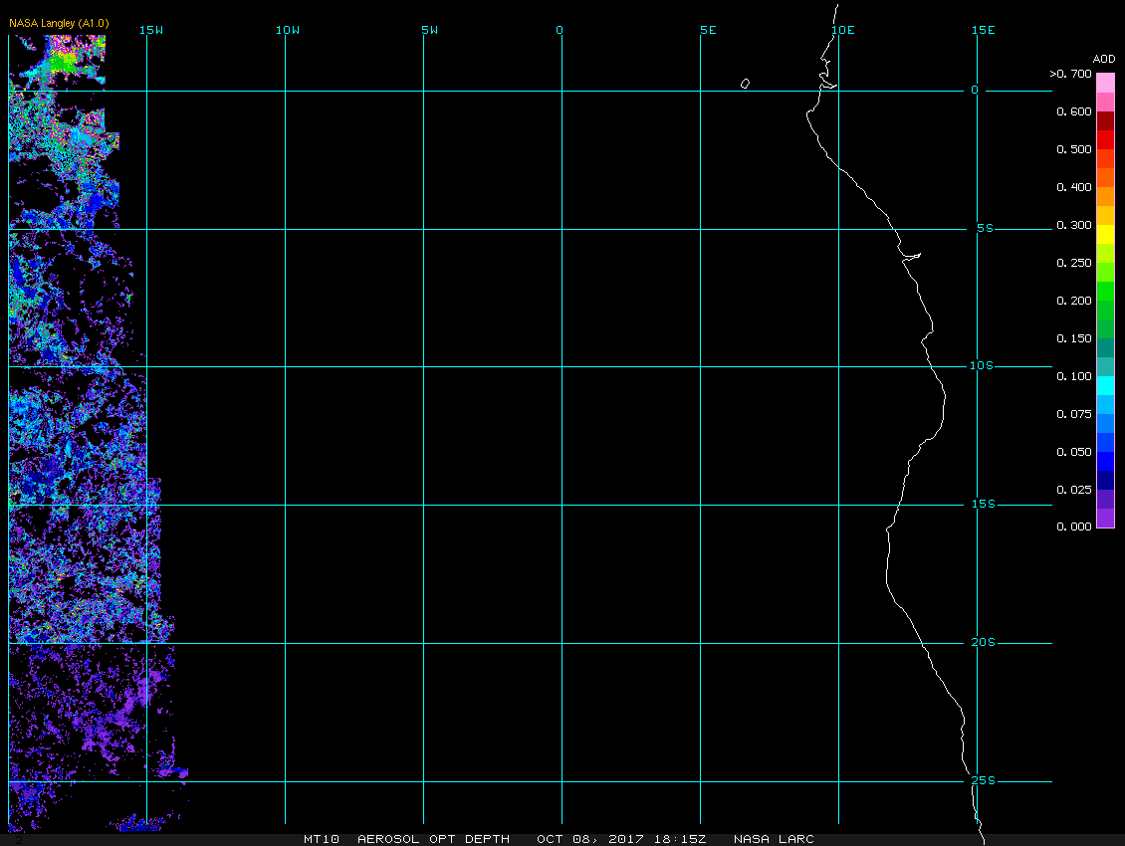
Task: Click the 18:15Z time text
Action: 680,839
